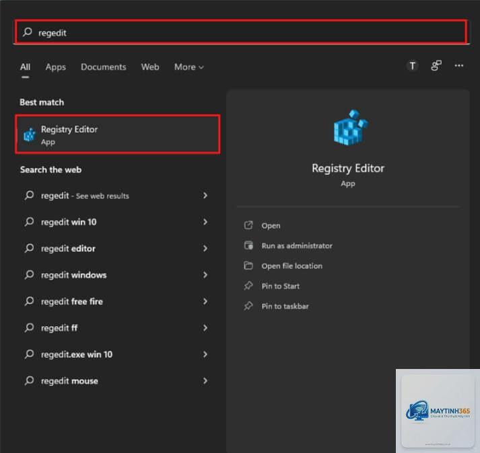Expand chevron next to 'regedit free fire'
Image resolution: width=480 pixels, height=453 pixels.
coord(205,301)
